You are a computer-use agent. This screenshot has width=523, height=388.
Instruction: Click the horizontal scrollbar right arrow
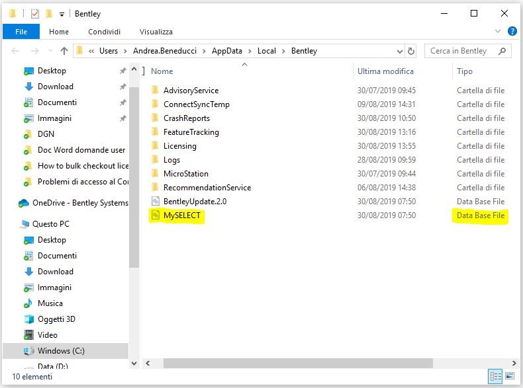pos(514,364)
